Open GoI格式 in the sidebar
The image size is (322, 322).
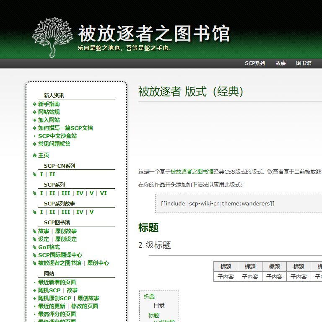[x=49, y=247]
